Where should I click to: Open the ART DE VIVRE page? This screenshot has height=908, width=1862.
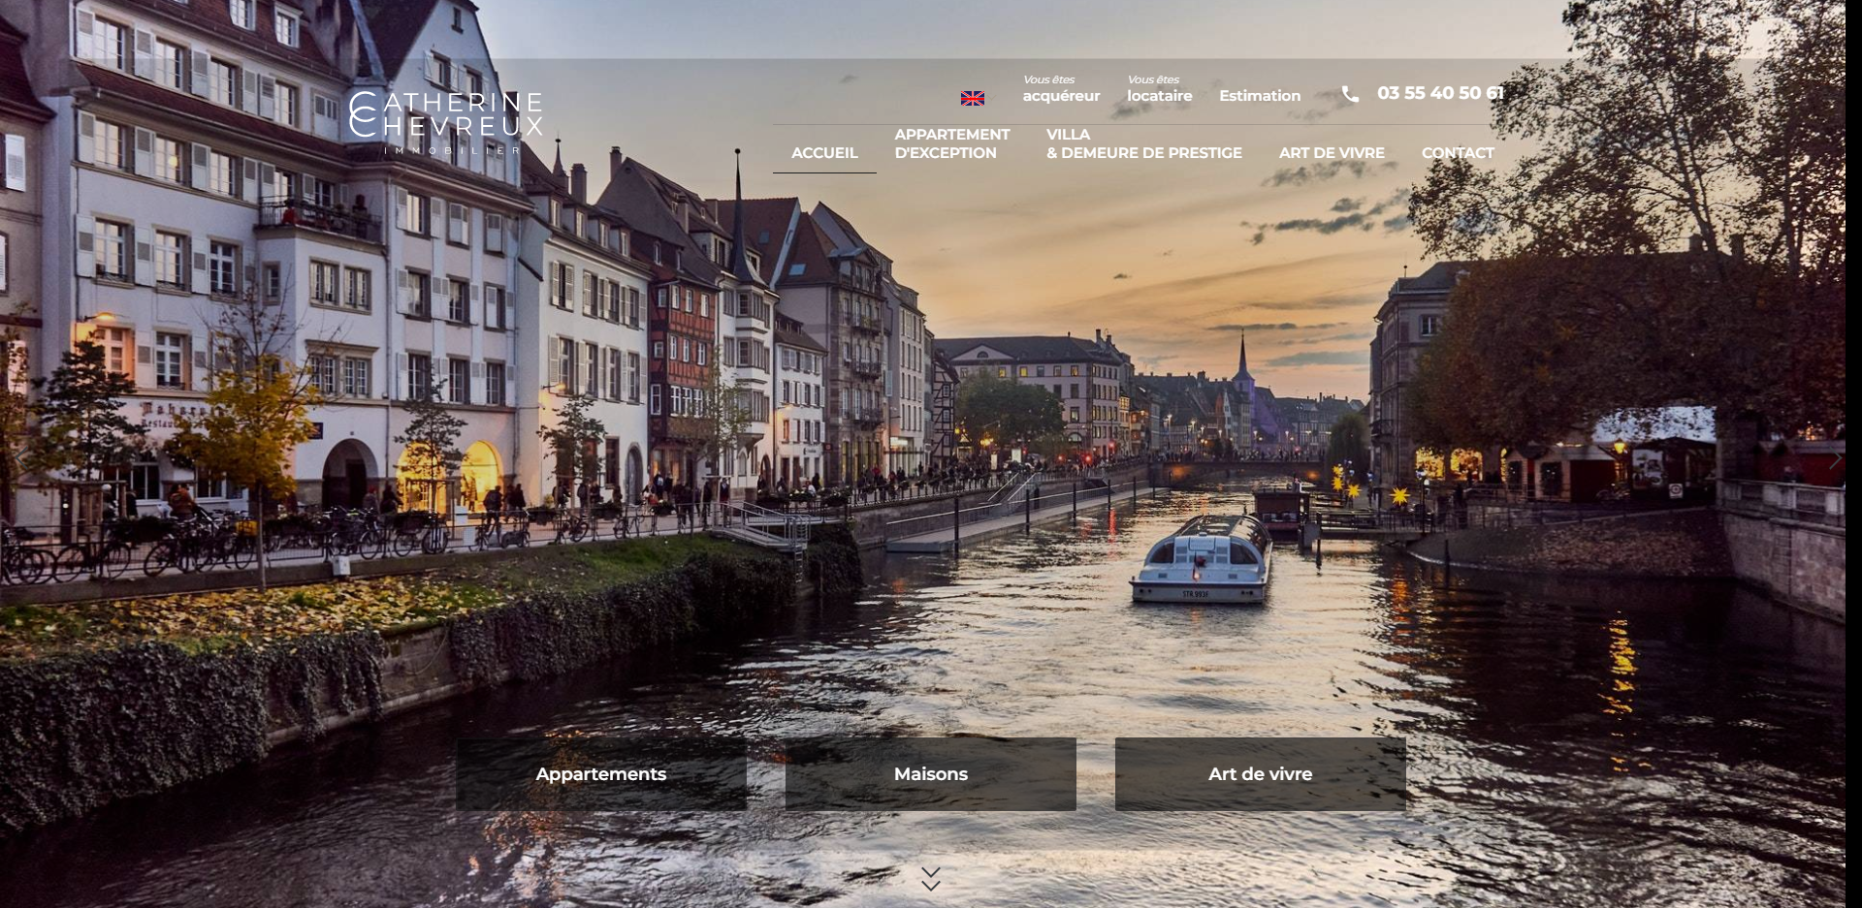click(x=1332, y=152)
